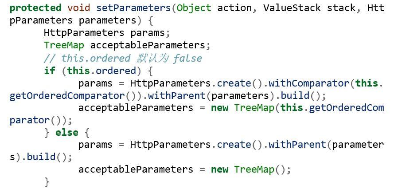The height and width of the screenshot is (193, 394).
Task: Click getOrderedComparator at the wrapped line start
Action: pos(67,96)
